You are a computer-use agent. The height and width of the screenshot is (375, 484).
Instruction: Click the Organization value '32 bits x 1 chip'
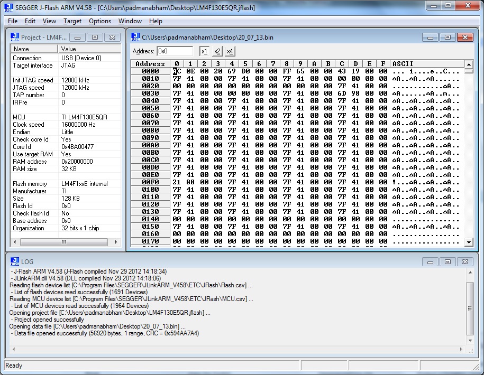pyautogui.click(x=80, y=228)
